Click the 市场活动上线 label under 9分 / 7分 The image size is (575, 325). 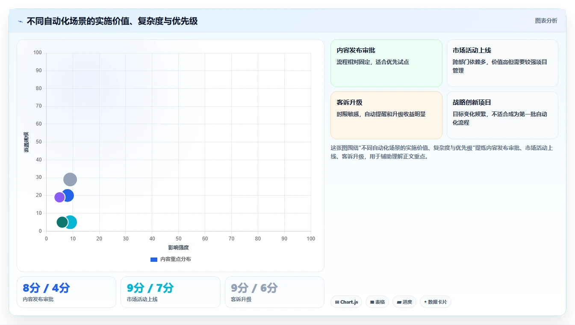coord(142,299)
